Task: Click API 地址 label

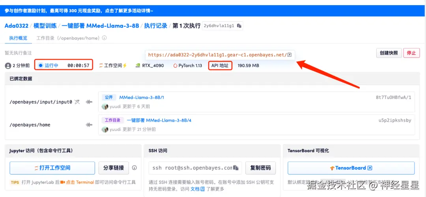Action: tap(220, 65)
